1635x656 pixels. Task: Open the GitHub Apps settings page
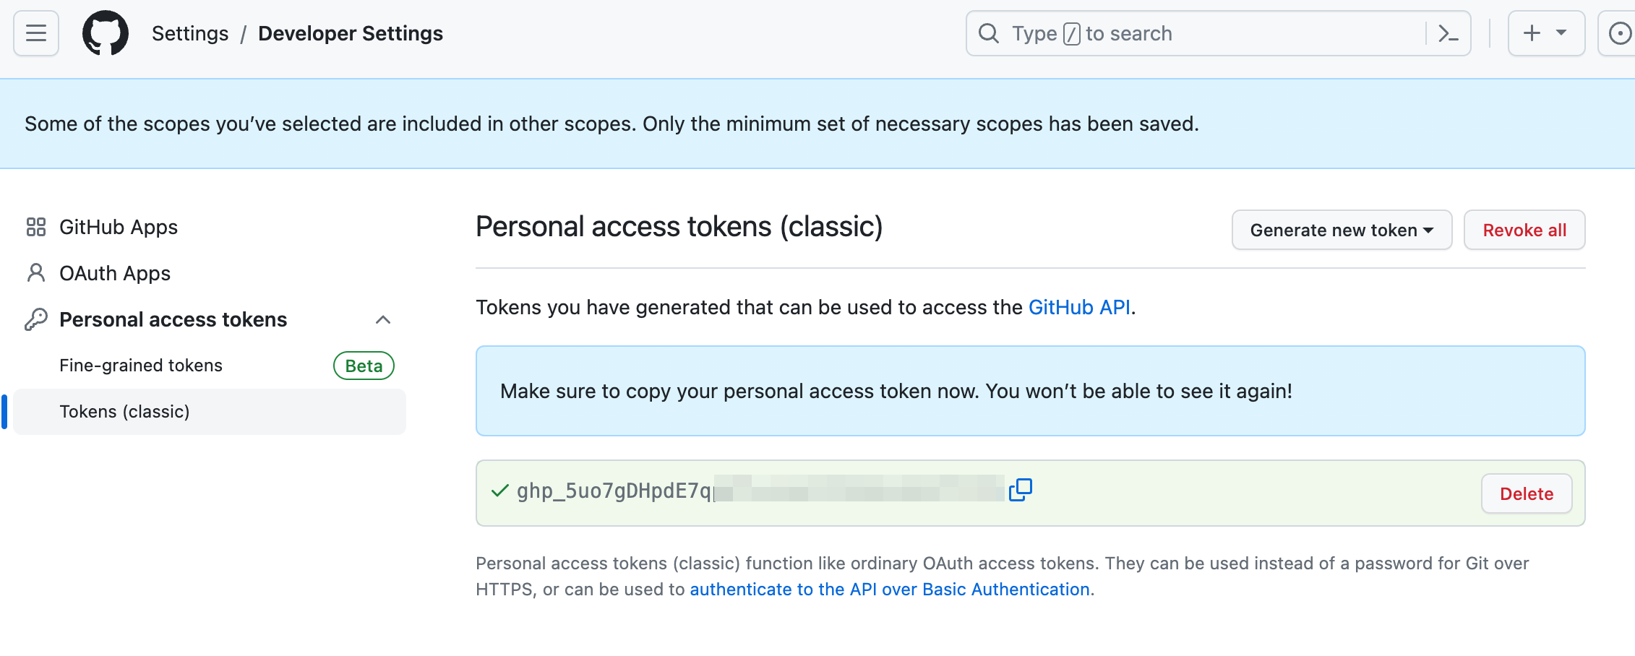pos(119,227)
